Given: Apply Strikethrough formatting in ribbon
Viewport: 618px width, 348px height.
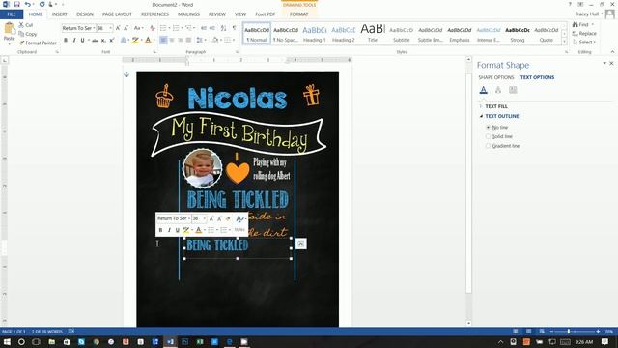Looking at the screenshot, I should point(95,40).
